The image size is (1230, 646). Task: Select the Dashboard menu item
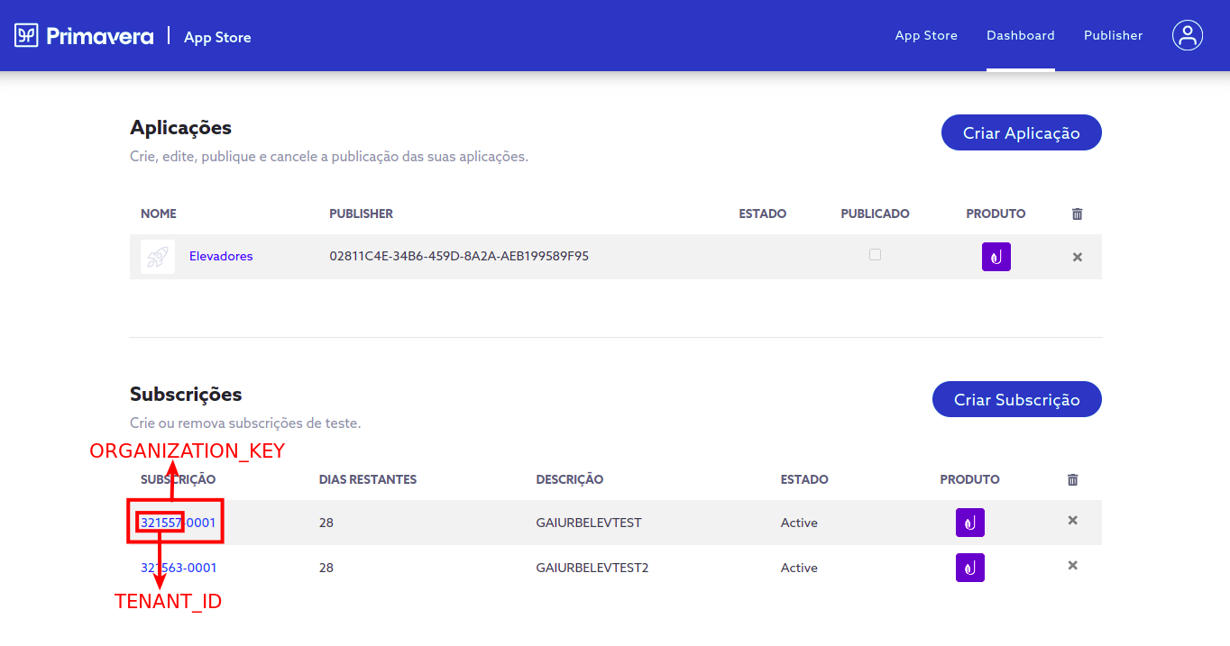1020,35
